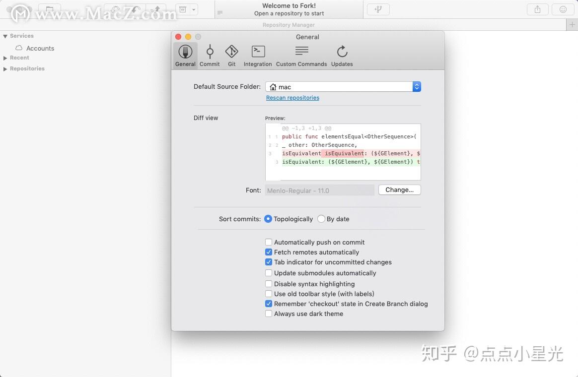Switch to the Commit settings icon
Image resolution: width=578 pixels, height=377 pixels.
point(210,55)
